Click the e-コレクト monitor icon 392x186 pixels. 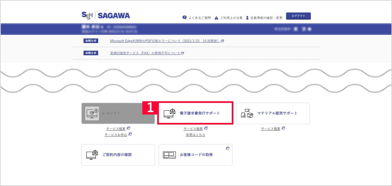click(92, 113)
